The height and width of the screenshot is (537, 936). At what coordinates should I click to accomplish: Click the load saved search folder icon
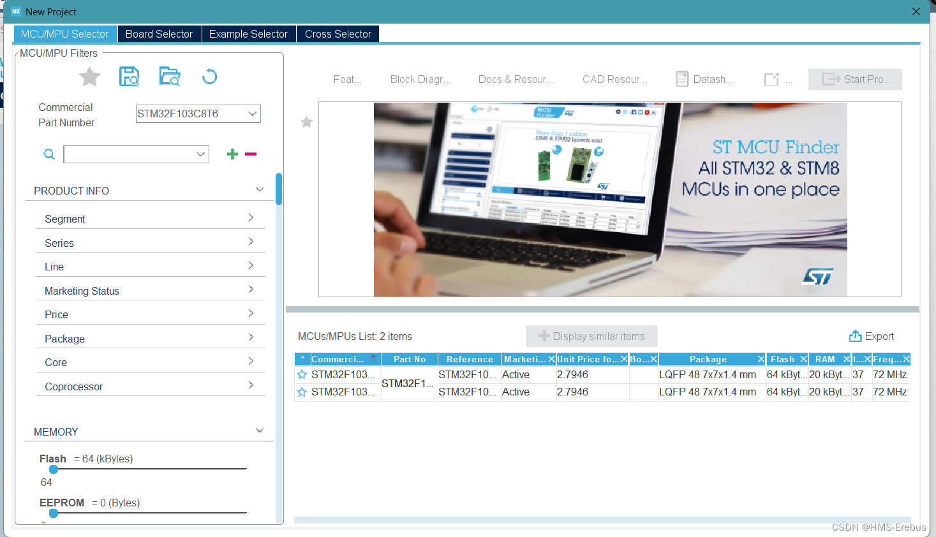click(170, 77)
